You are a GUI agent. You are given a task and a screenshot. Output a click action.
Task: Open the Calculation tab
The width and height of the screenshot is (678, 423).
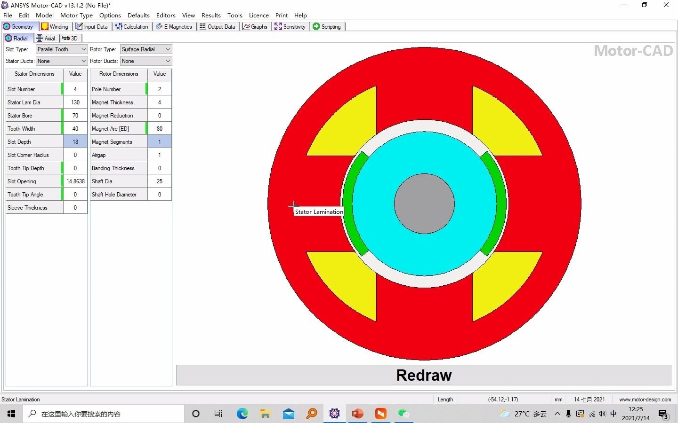tap(132, 27)
